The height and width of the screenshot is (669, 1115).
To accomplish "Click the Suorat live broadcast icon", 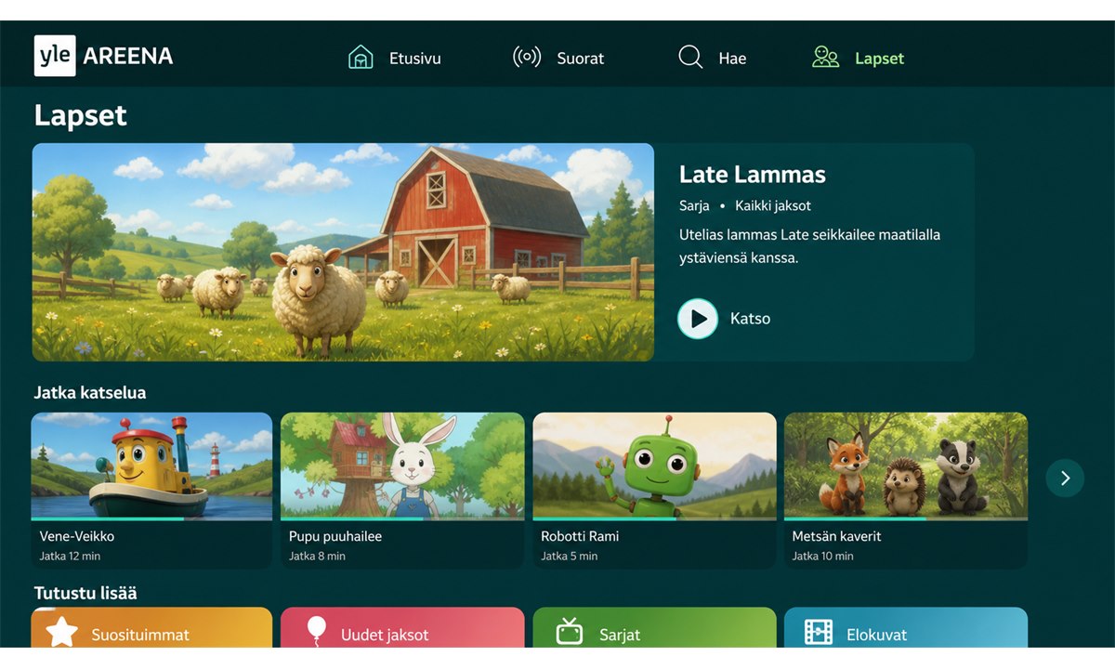I will point(527,58).
